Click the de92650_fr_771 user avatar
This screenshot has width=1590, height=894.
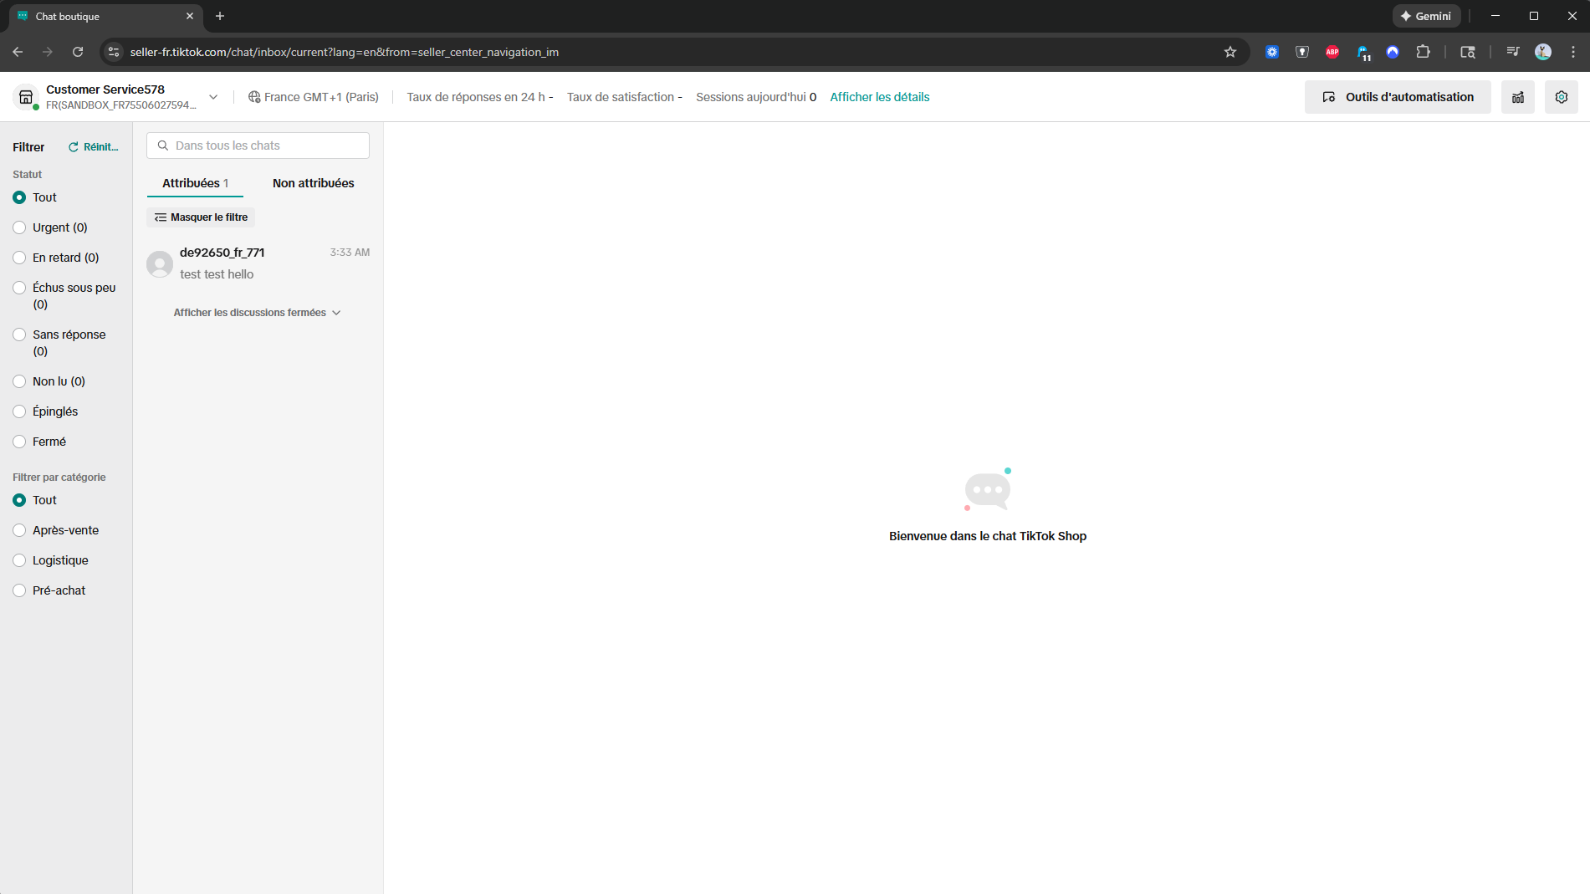tap(160, 263)
